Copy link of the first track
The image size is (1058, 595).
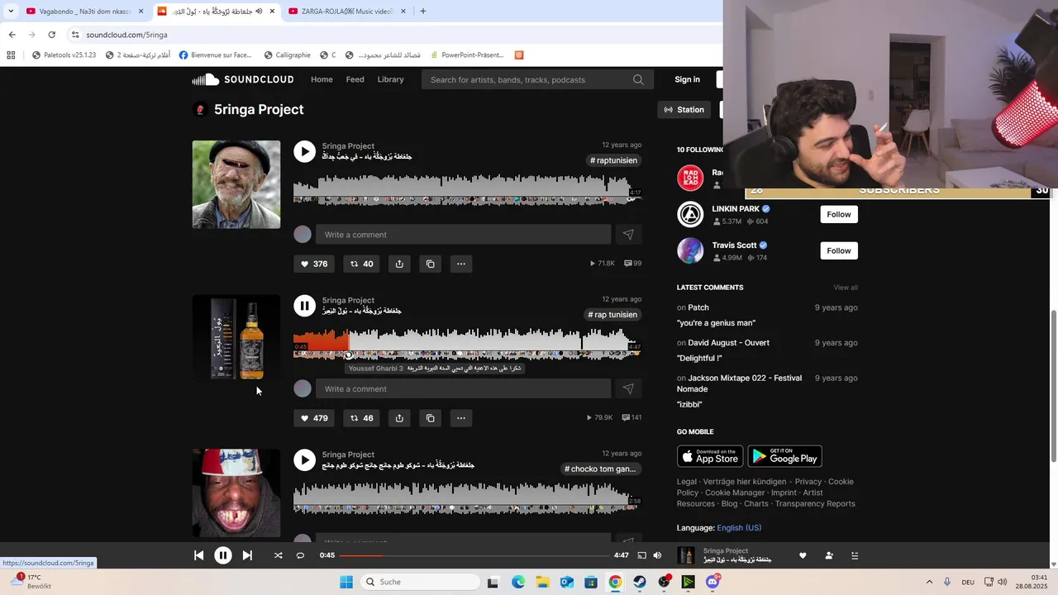[430, 264]
